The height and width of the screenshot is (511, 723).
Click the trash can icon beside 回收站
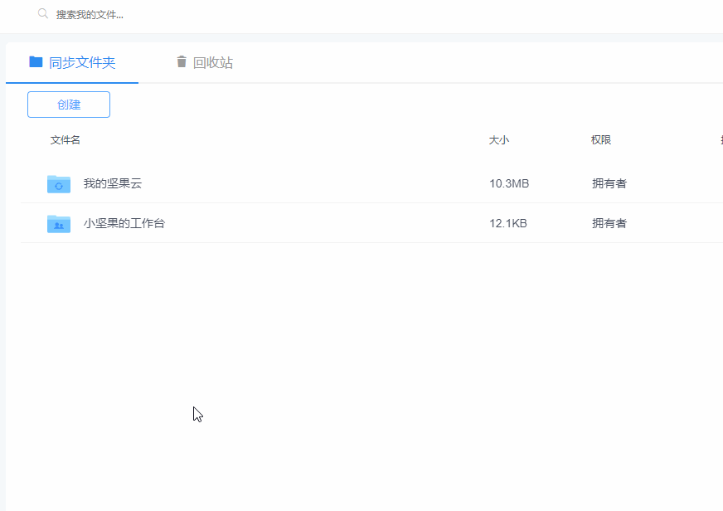point(182,61)
